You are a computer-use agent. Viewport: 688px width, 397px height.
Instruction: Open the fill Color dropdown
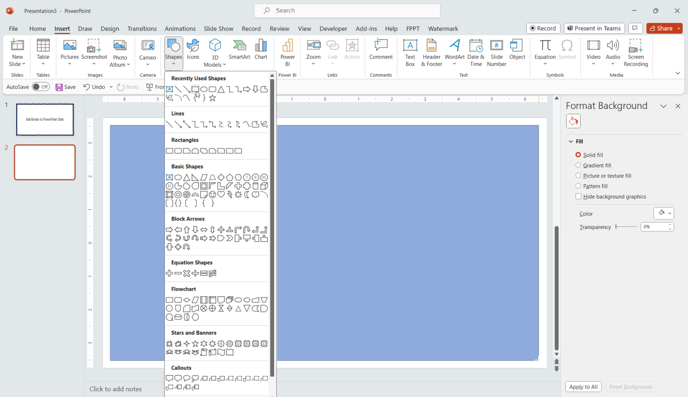point(663,213)
